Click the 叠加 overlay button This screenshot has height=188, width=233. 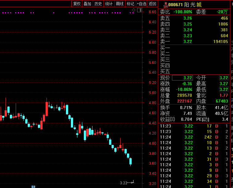coord(88,4)
